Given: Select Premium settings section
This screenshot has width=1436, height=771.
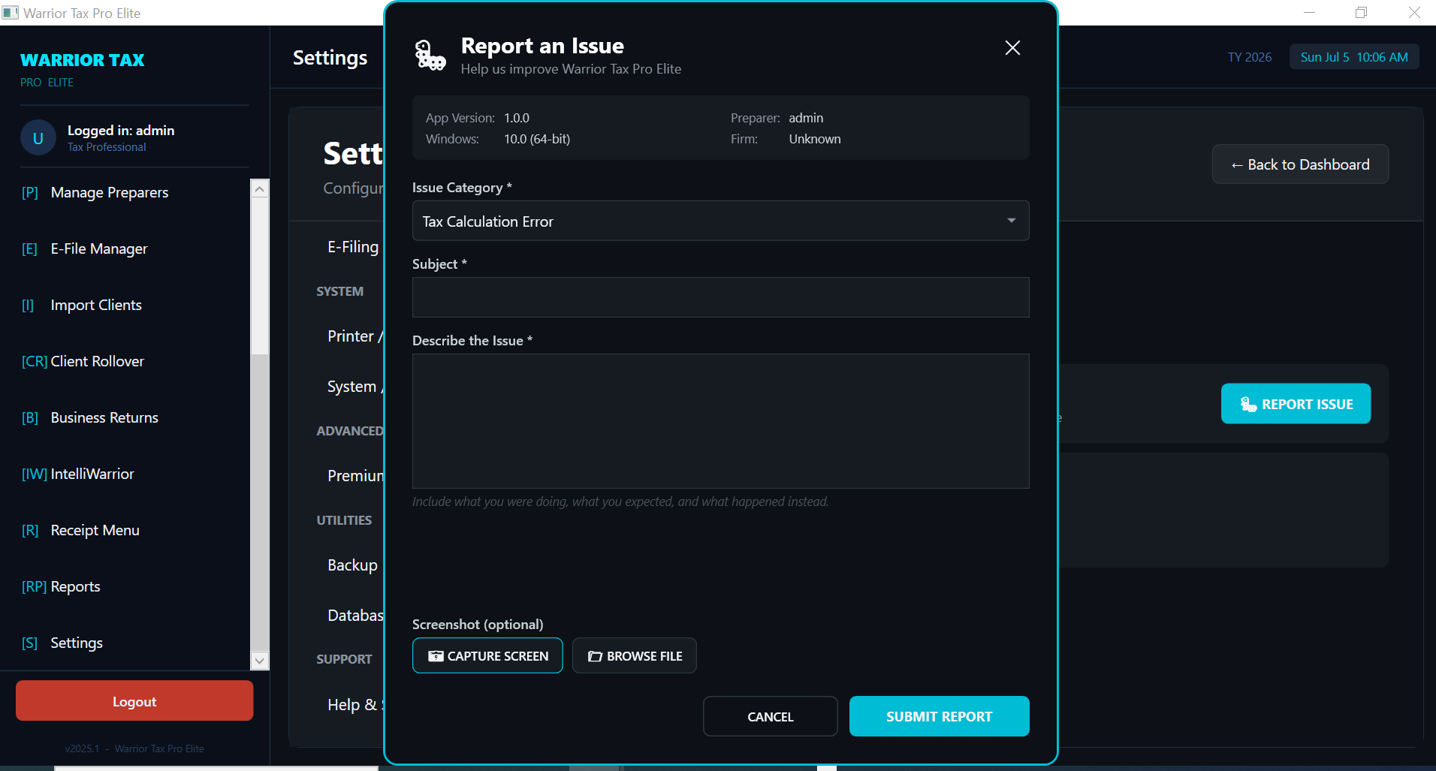Looking at the screenshot, I should click(x=355, y=476).
